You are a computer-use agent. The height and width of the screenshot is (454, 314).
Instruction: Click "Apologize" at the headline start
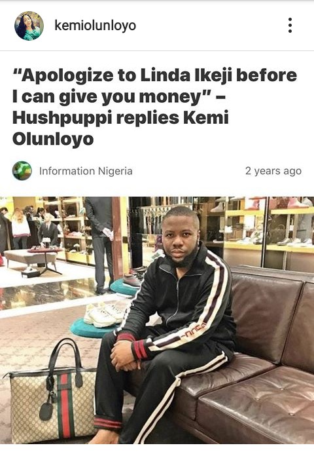tap(63, 76)
